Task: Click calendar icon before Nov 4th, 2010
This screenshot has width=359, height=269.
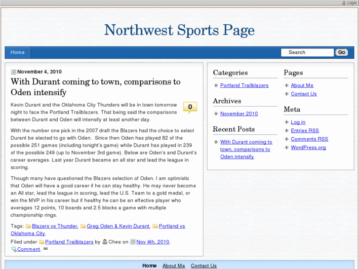Action: (x=133, y=242)
